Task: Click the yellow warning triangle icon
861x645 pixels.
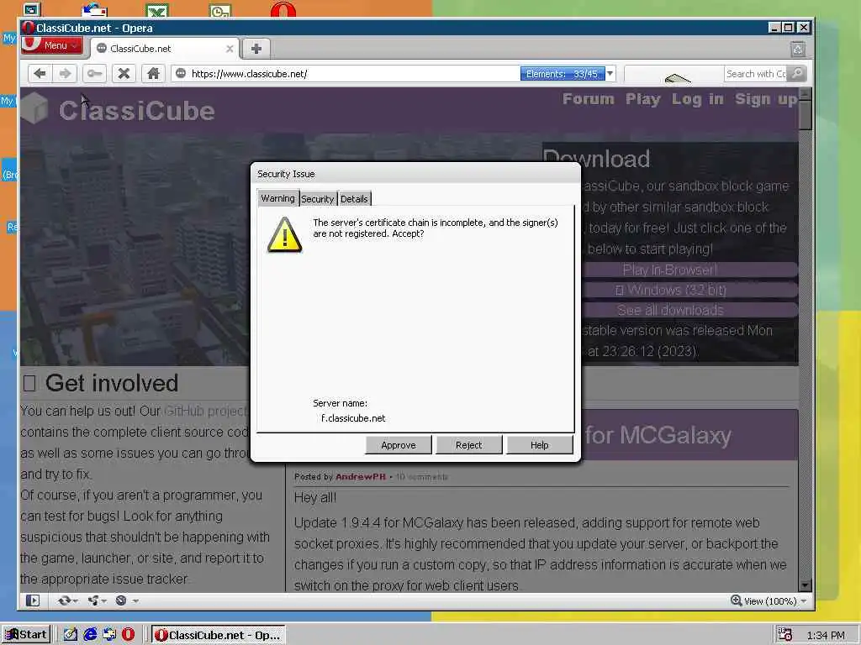Action: pyautogui.click(x=284, y=235)
